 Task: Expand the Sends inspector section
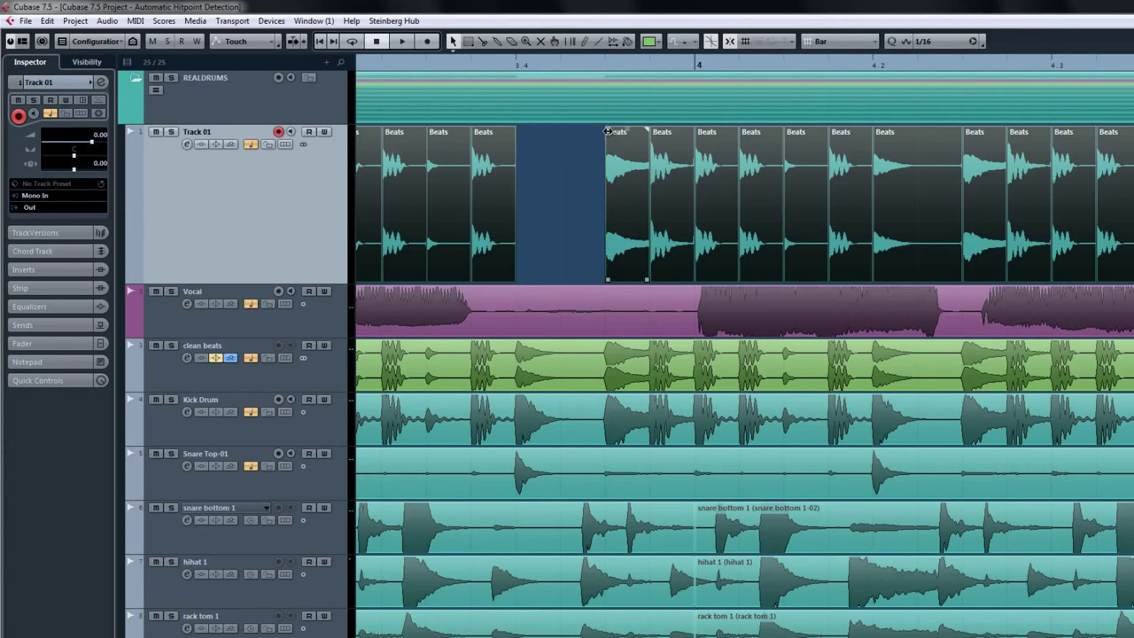point(58,325)
